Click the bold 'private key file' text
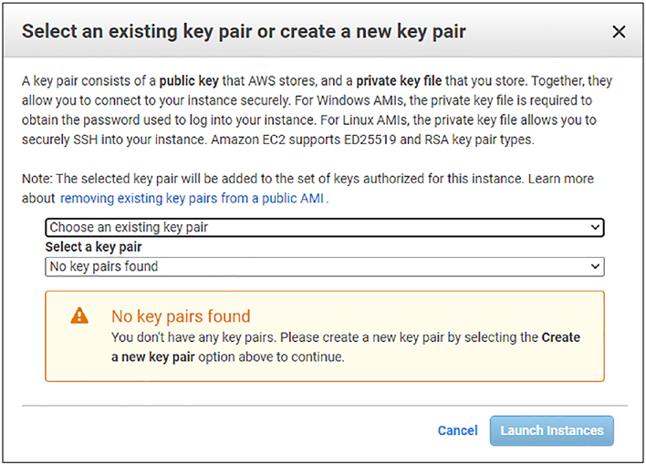This screenshot has height=465, width=646. (x=399, y=81)
